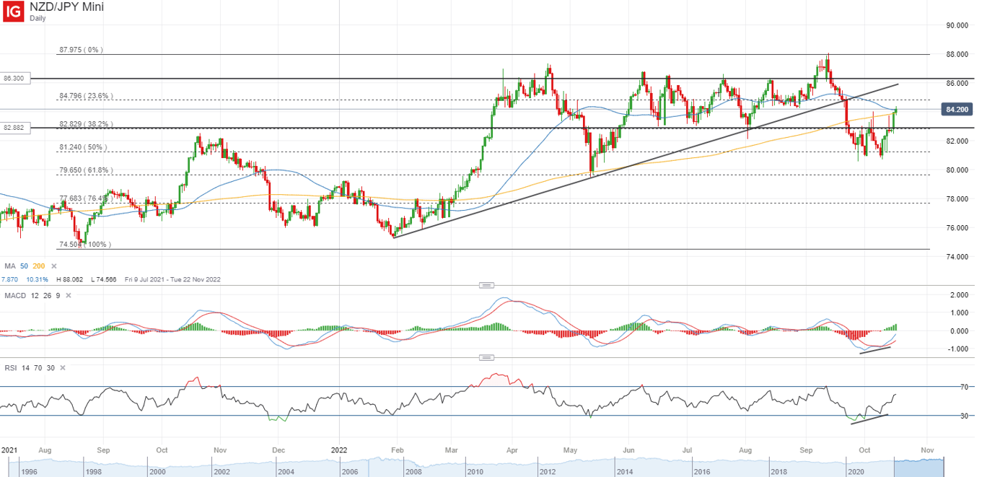Select the 79.650 (61.8%) Fibonacci label

tap(85, 170)
